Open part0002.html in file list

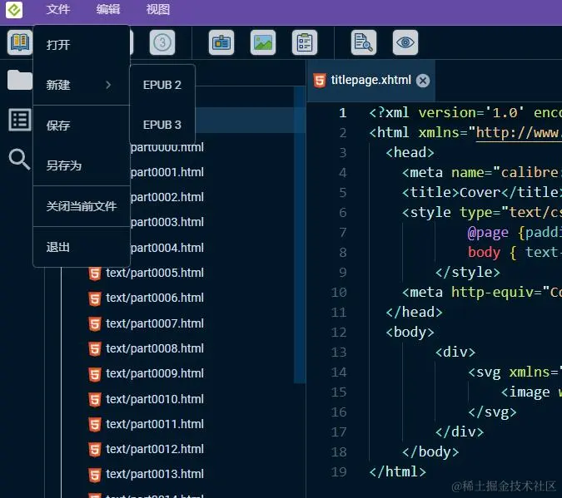(167, 197)
